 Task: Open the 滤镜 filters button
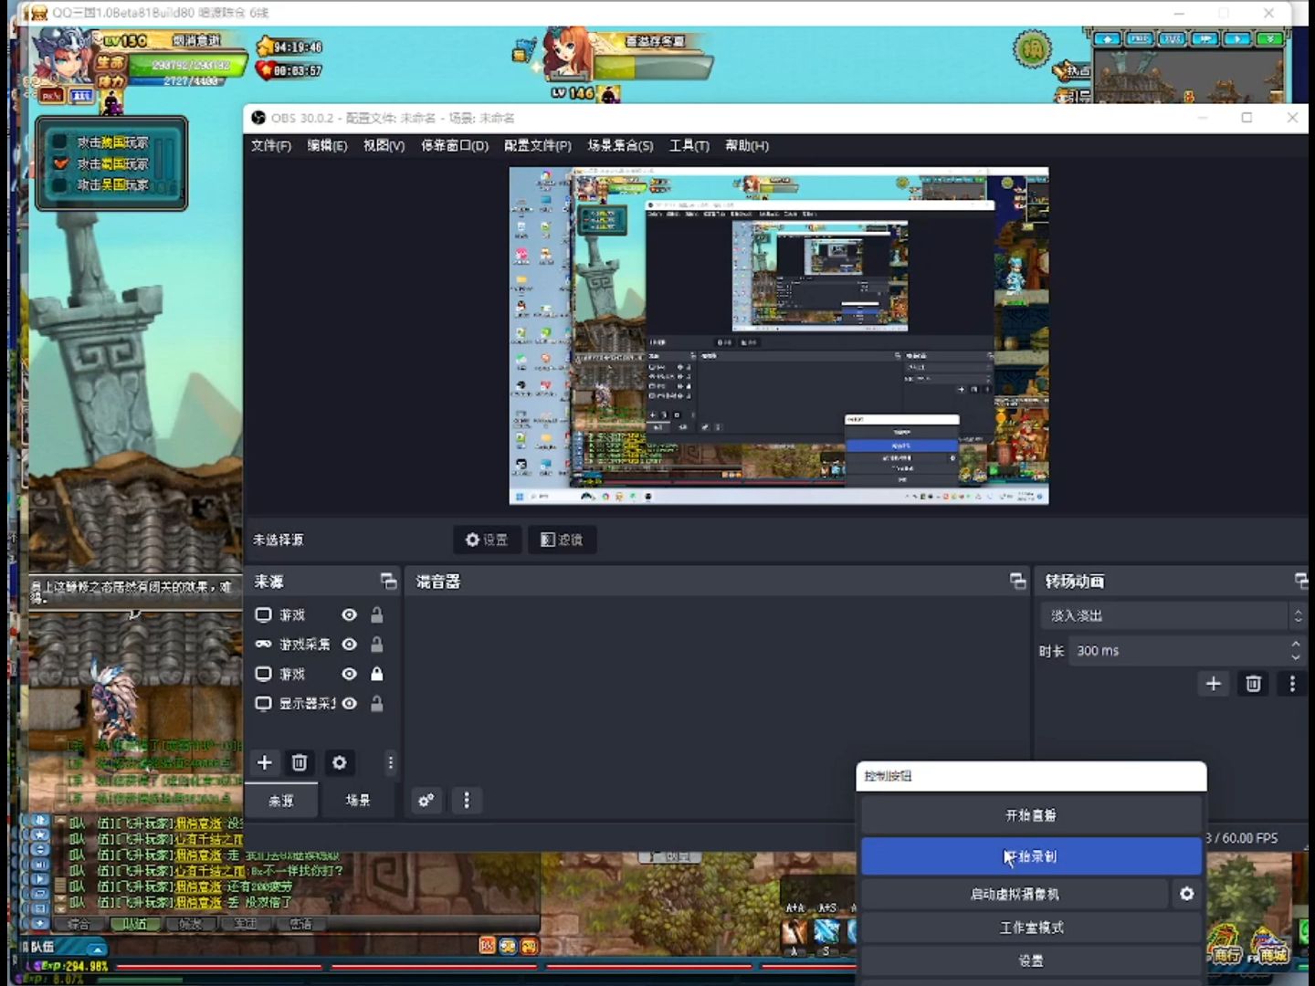562,540
